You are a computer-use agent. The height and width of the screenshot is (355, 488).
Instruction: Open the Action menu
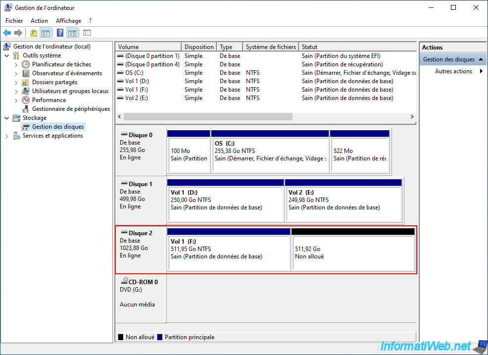(39, 21)
